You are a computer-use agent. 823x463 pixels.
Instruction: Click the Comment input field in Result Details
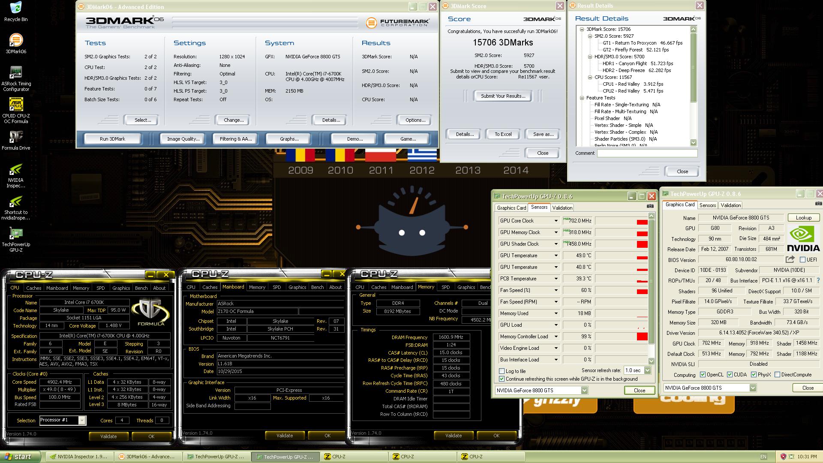click(647, 153)
